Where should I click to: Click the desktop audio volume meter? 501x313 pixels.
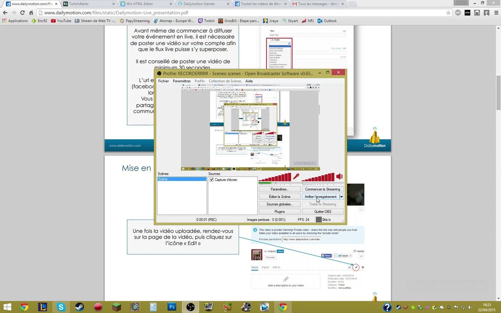(318, 177)
